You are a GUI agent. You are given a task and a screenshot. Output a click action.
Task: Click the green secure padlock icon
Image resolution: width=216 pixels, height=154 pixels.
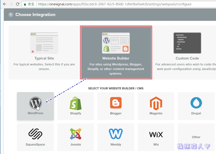tap(25, 4)
